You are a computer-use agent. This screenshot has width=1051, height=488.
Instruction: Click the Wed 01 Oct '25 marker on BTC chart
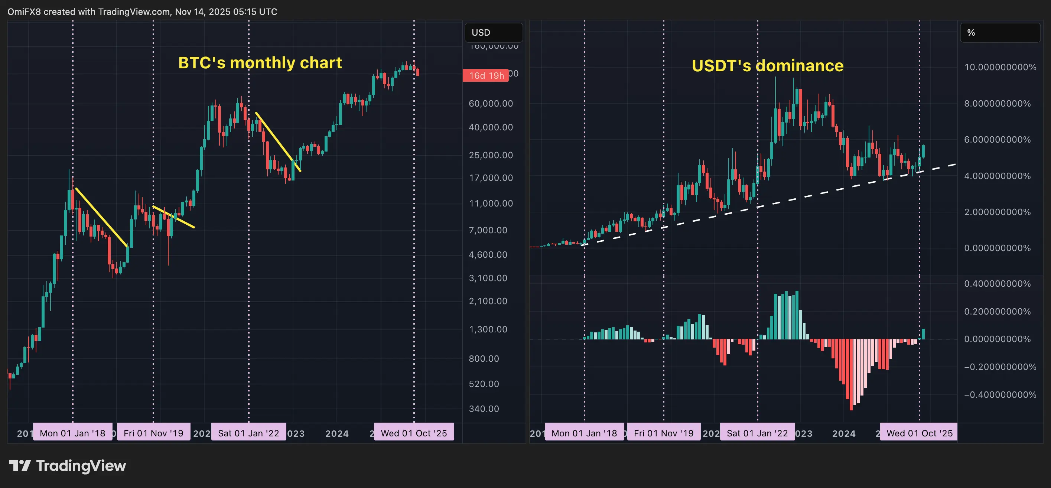point(414,433)
